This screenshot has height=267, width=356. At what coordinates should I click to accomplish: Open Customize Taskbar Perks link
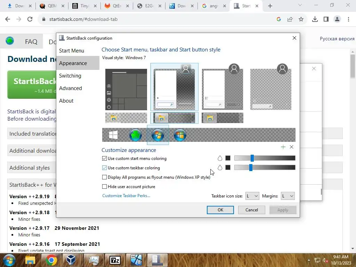(126, 195)
